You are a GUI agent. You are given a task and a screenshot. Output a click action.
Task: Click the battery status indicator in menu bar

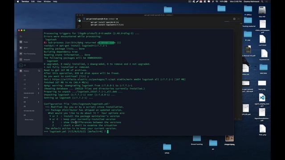pyautogui.click(x=224, y=1)
